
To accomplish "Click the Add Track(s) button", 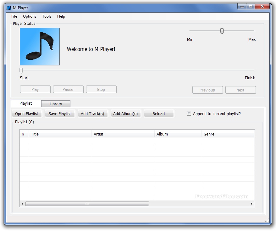I will 93,113.
